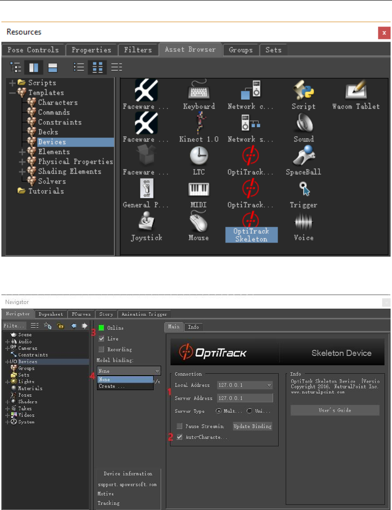Viewport: 392px width, 510px height.
Task: Expand the Scripts folder
Action: click(x=12, y=83)
